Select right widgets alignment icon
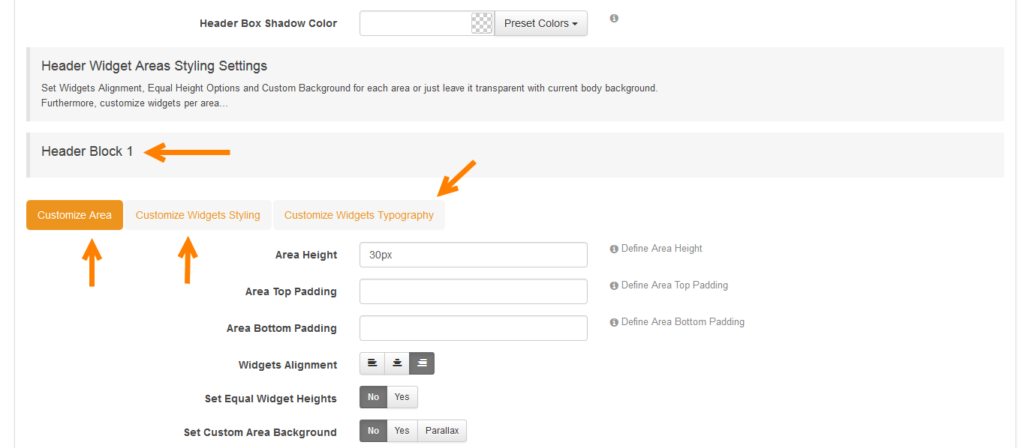Screen dimensions: 1029x448 422,363
